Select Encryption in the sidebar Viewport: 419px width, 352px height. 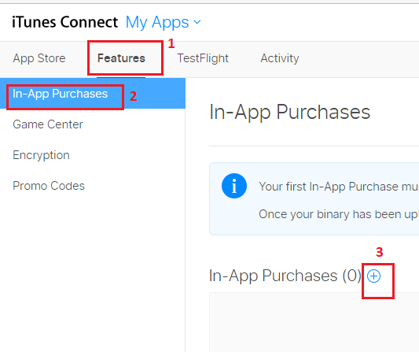pyautogui.click(x=41, y=155)
